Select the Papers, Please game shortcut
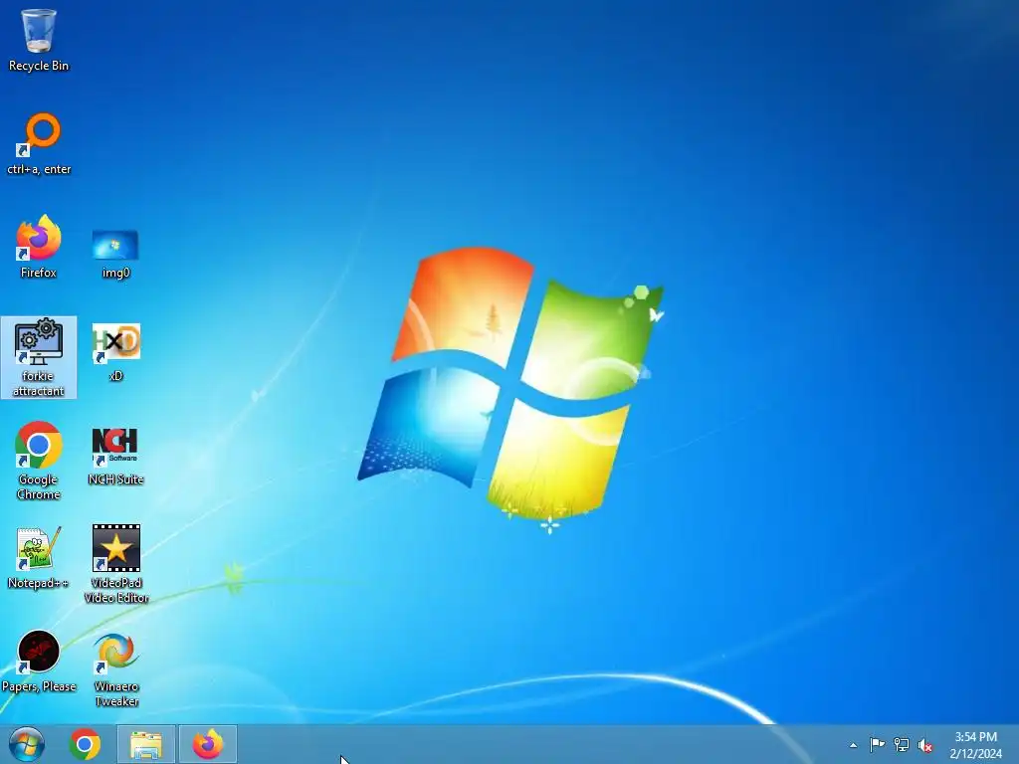 pos(39,661)
